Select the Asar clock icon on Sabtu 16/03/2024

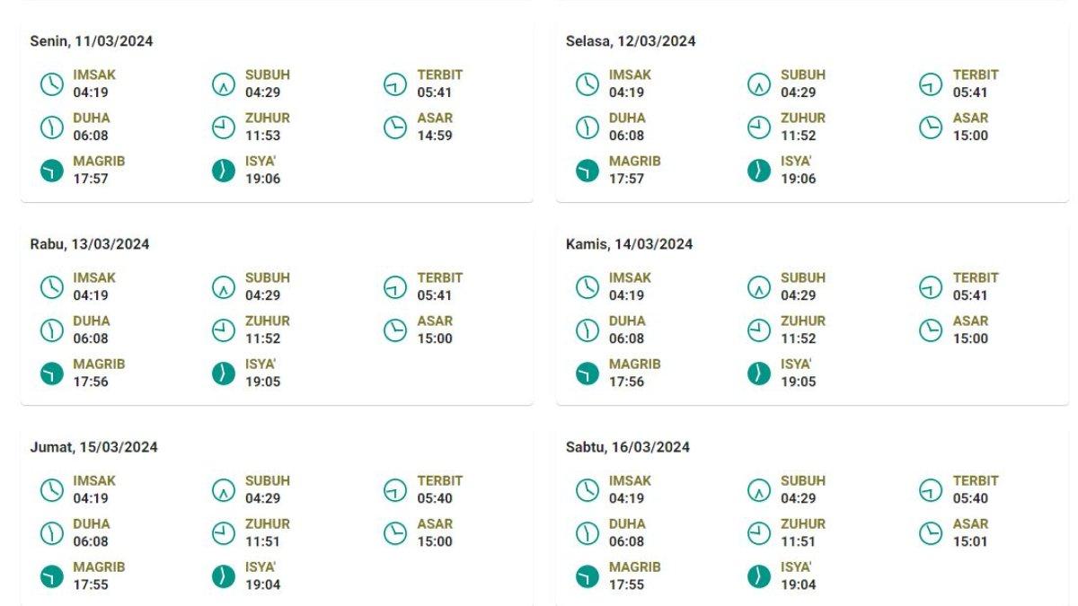click(931, 533)
